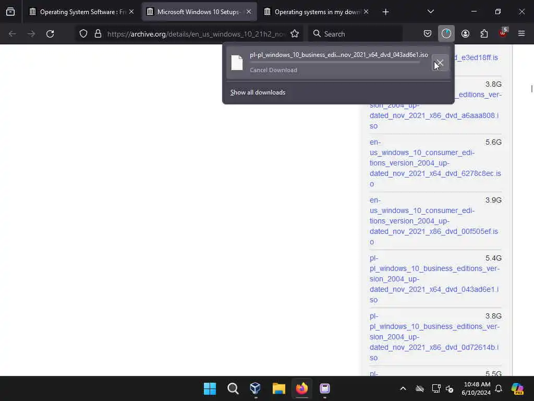Screen dimensions: 534x401
Task: Open the Firefox application menu
Action: coord(521,34)
